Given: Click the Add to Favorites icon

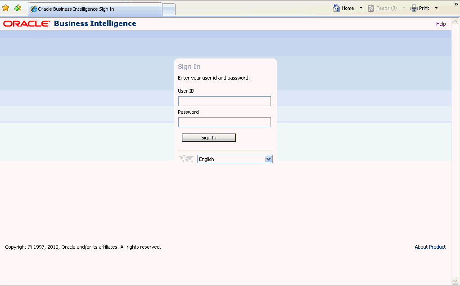Looking at the screenshot, I should point(18,8).
